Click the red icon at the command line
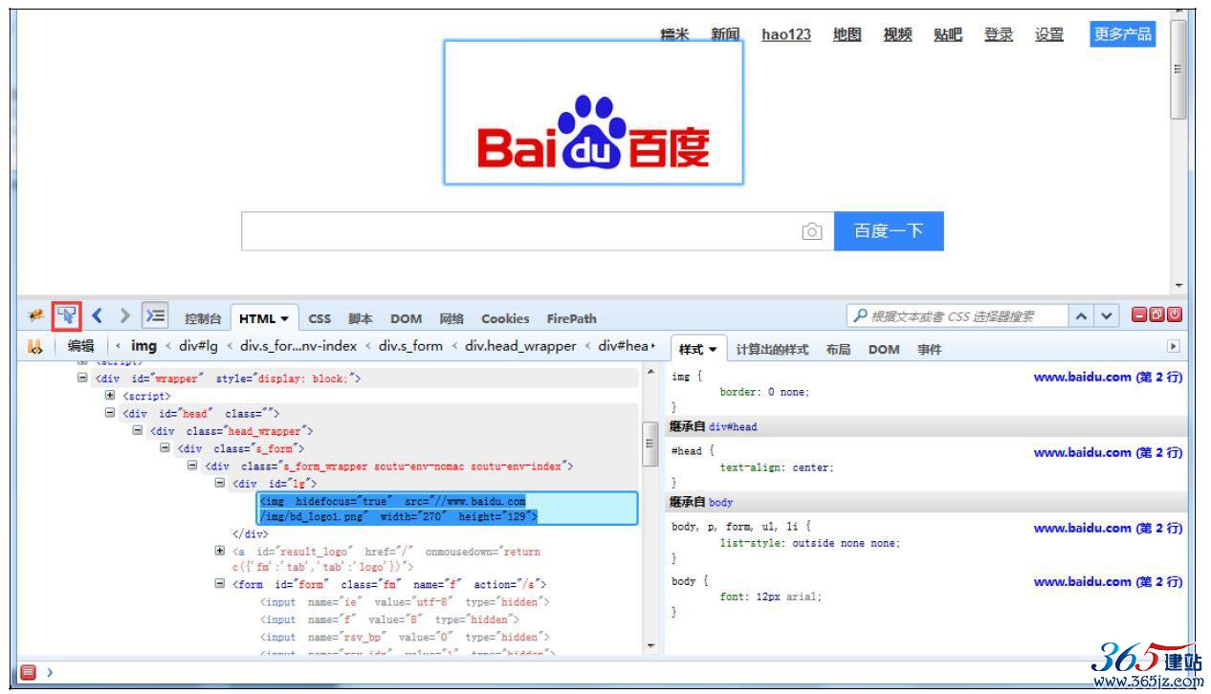Image resolution: width=1211 pixels, height=694 pixels. tap(29, 672)
